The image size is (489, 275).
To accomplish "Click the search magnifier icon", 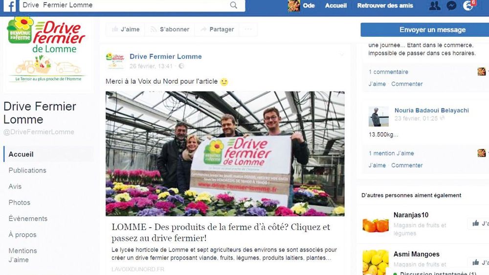I will click(233, 5).
